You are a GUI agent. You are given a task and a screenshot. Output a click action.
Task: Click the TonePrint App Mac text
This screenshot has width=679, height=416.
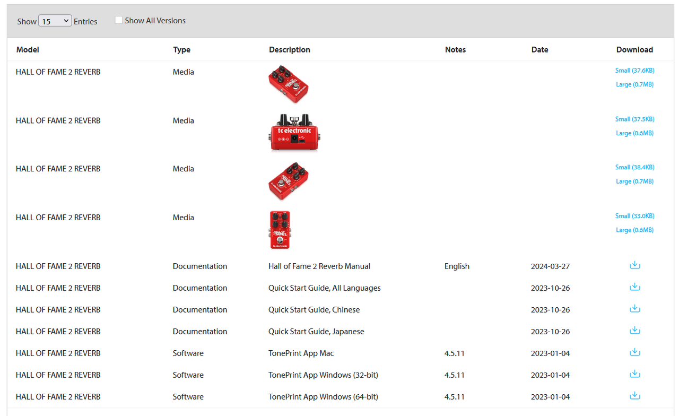tap(301, 353)
